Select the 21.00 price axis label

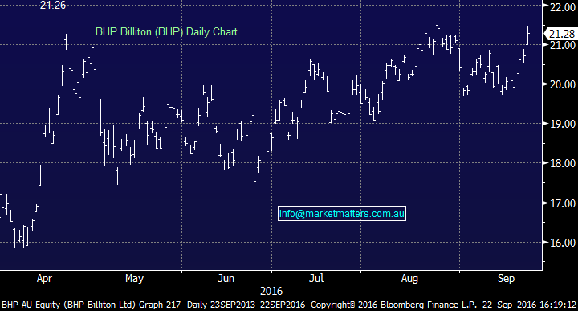pos(563,45)
